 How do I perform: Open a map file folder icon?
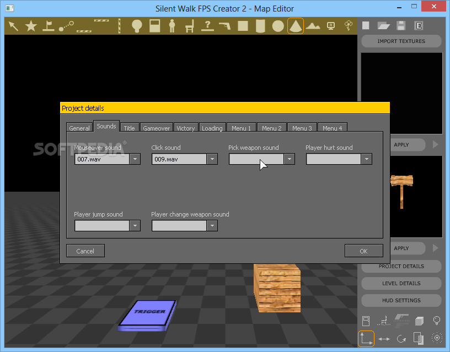[x=383, y=26]
